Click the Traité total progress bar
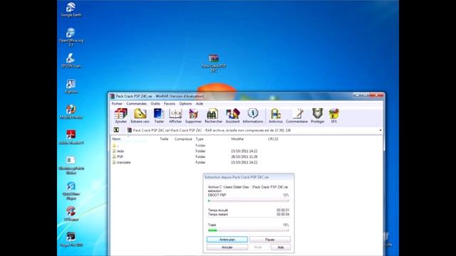 (249, 230)
